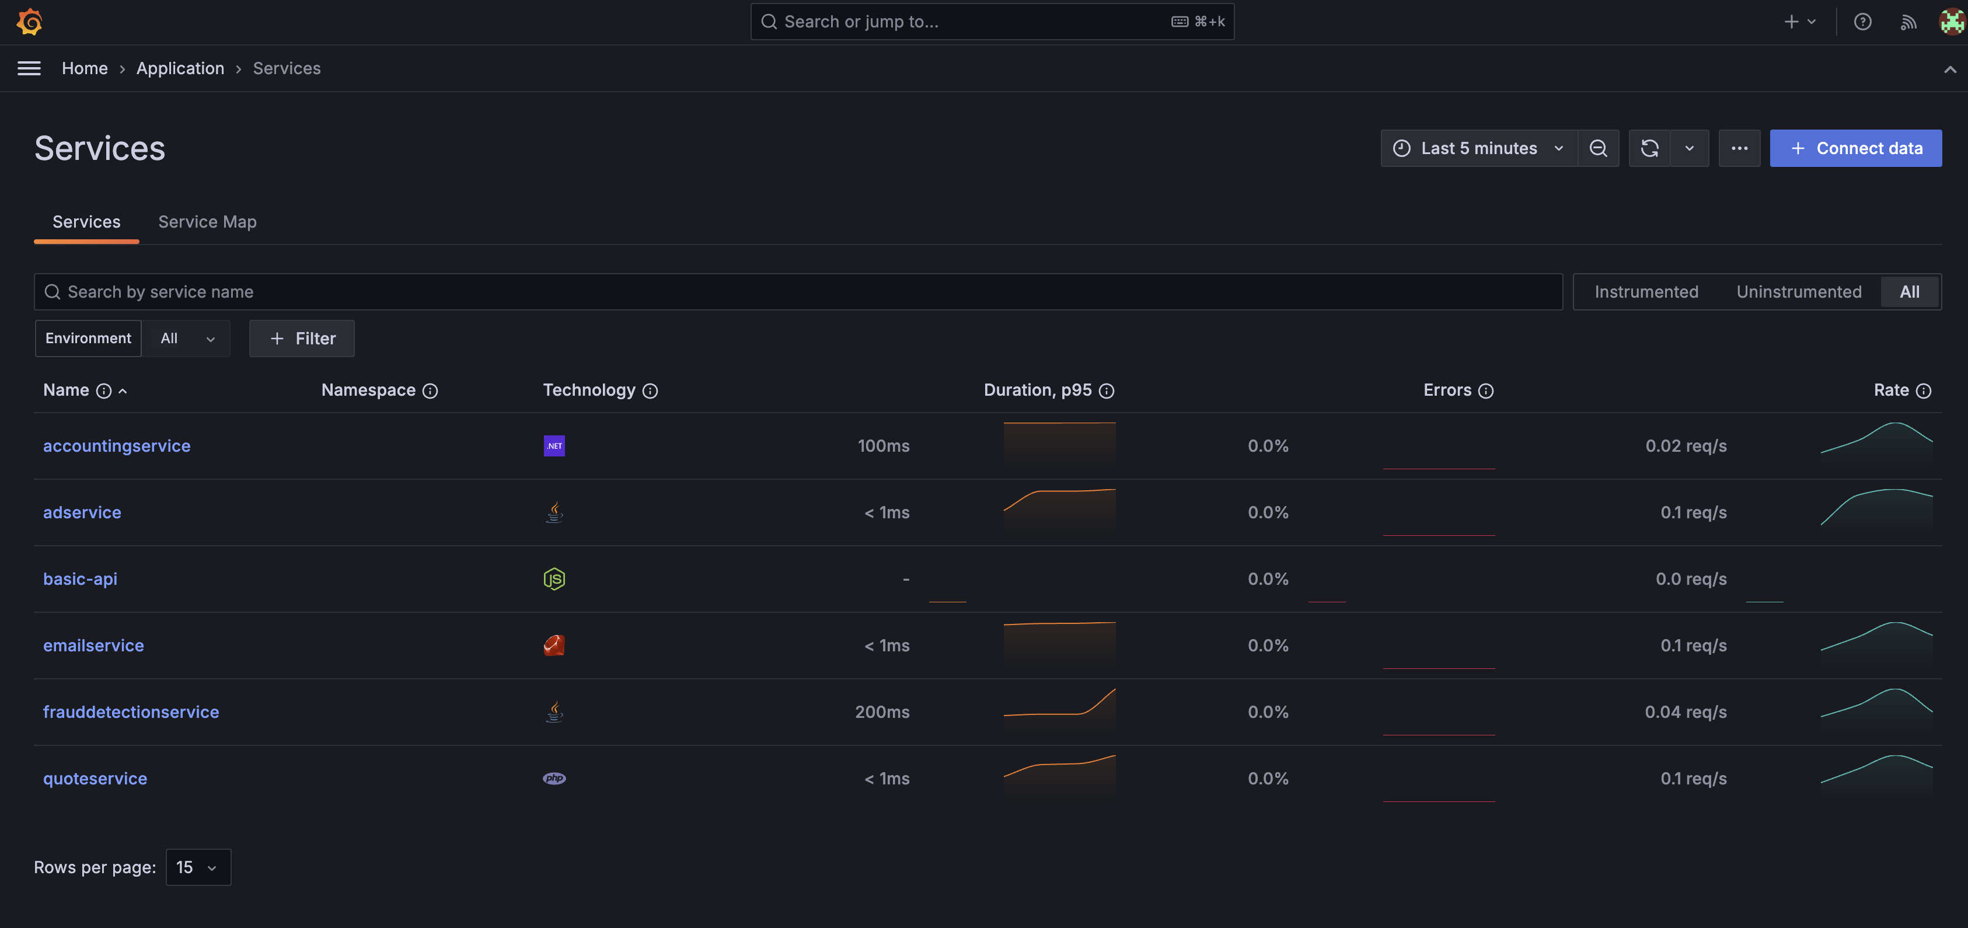Viewport: 1968px width, 928px height.
Task: Click the accountingservice hyperlink
Action: point(117,446)
